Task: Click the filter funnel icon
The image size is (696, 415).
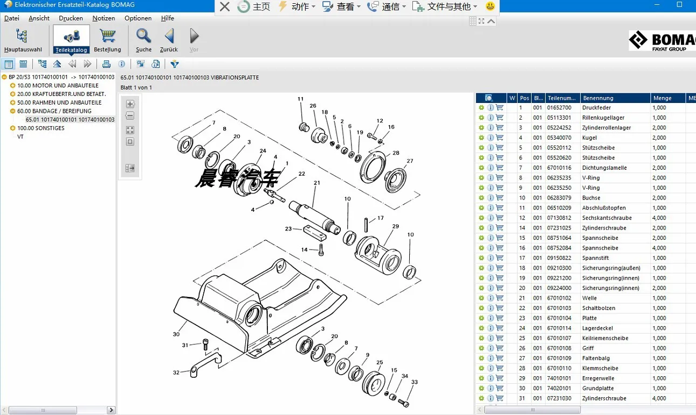Action: pyautogui.click(x=174, y=64)
